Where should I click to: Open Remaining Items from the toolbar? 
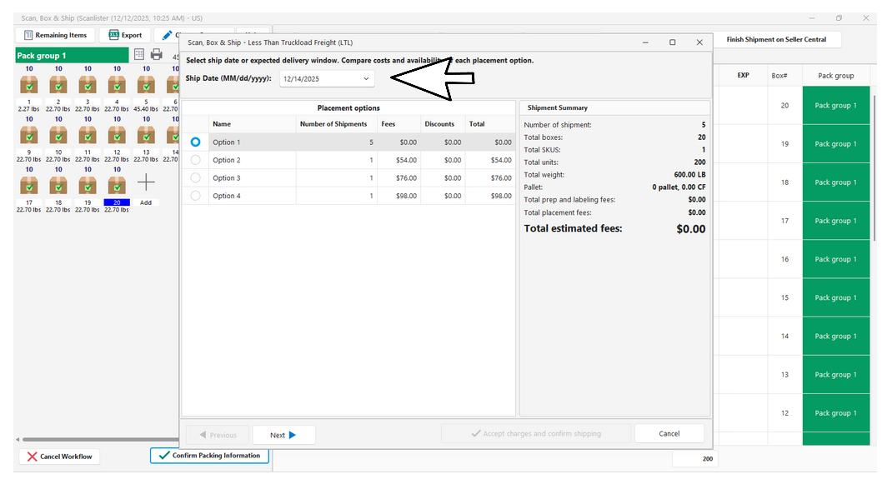(x=56, y=36)
